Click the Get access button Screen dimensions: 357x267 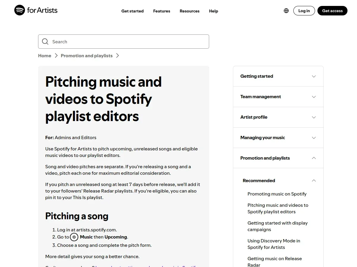(332, 11)
